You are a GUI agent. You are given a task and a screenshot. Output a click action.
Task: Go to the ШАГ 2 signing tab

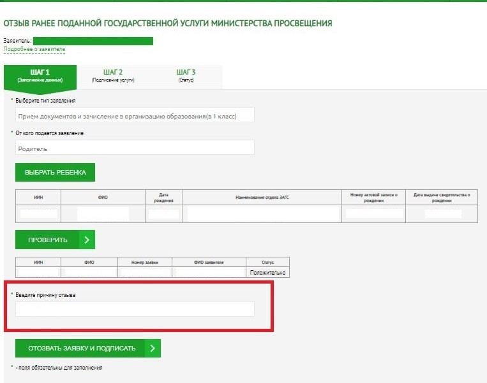[x=113, y=76]
